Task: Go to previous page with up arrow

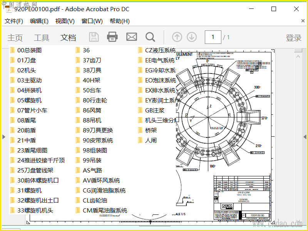Action: point(177,37)
